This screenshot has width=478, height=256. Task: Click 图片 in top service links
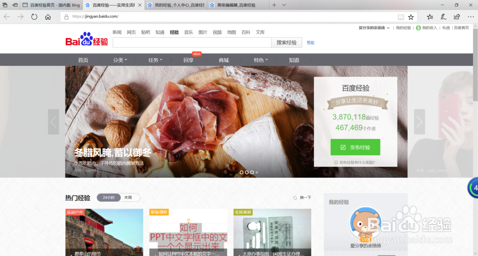[x=203, y=32]
